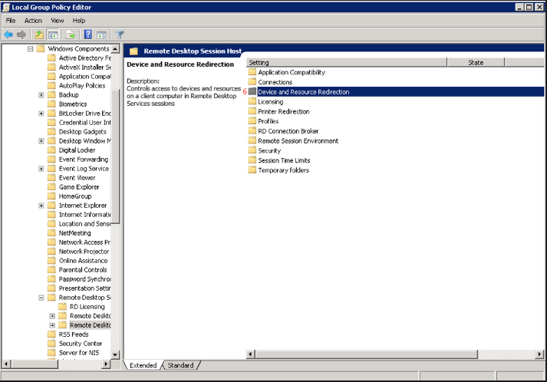This screenshot has width=547, height=382.
Task: Expand the Internet Explorer tree node
Action: (41, 206)
